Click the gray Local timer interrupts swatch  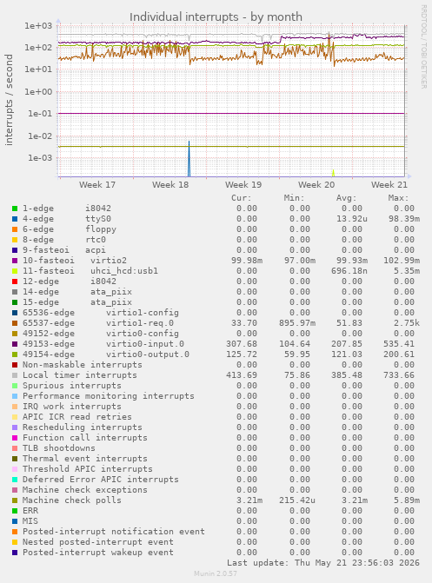15,375
